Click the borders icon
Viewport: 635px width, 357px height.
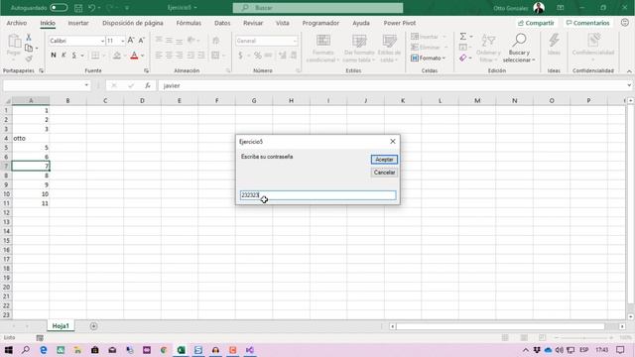[x=95, y=56]
